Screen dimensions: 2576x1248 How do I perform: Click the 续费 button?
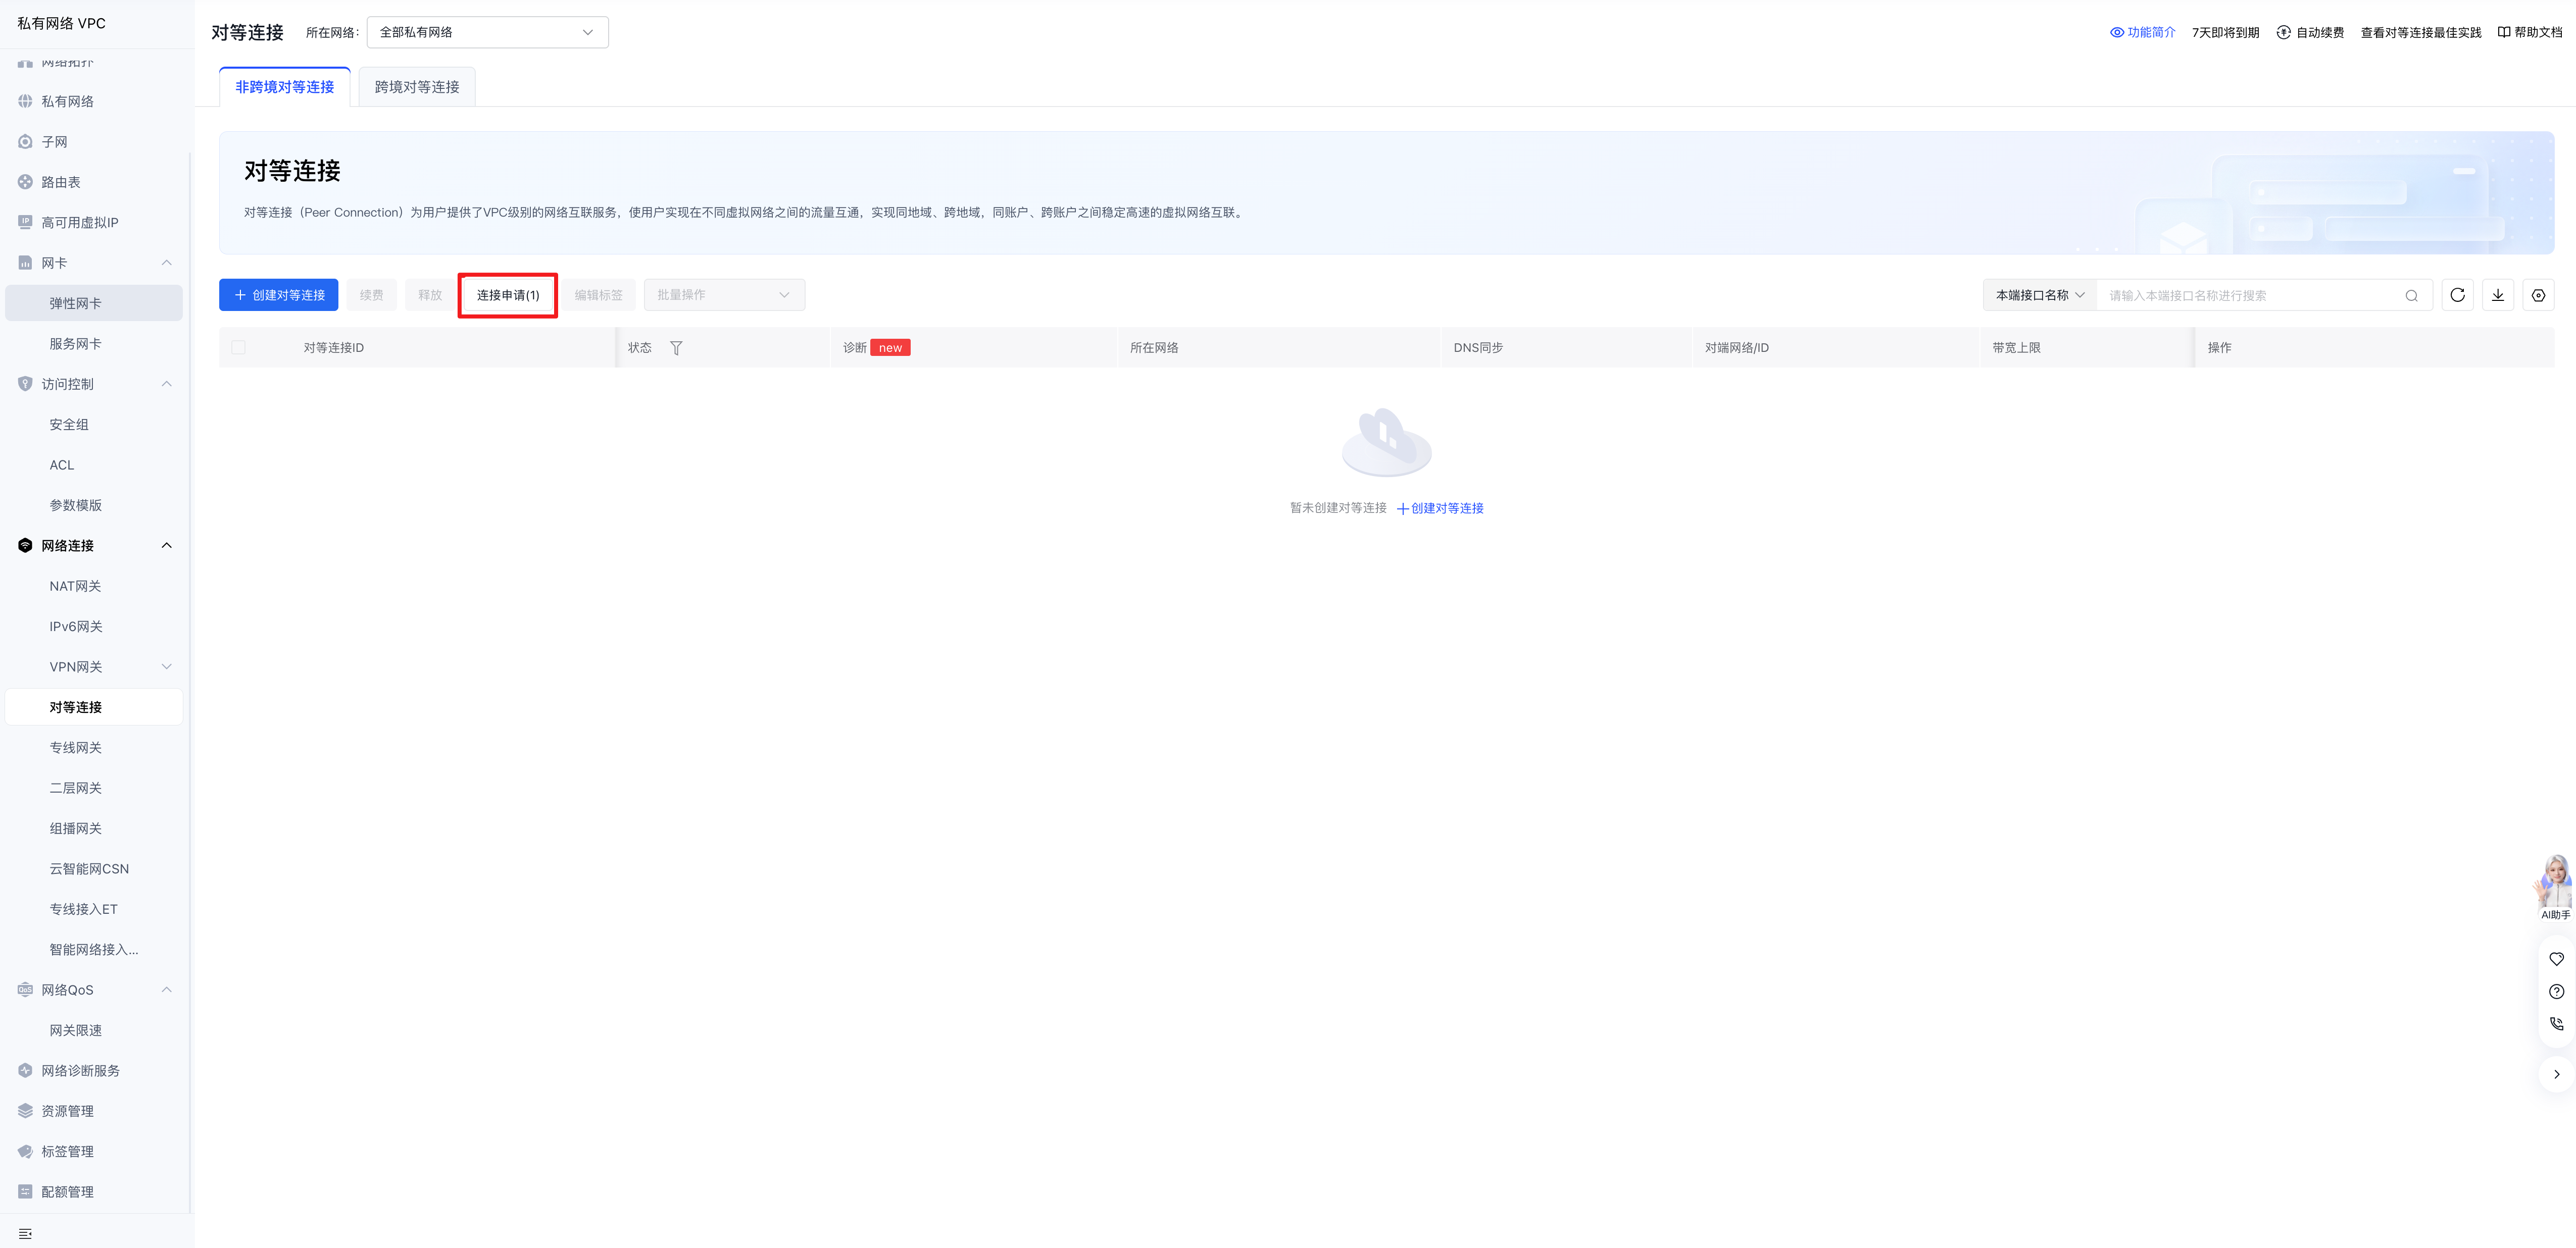pos(372,295)
